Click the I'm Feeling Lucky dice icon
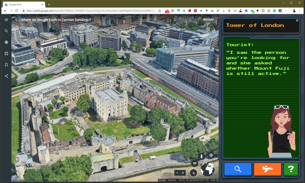The height and width of the screenshot is (183, 305). click(x=6, y=53)
